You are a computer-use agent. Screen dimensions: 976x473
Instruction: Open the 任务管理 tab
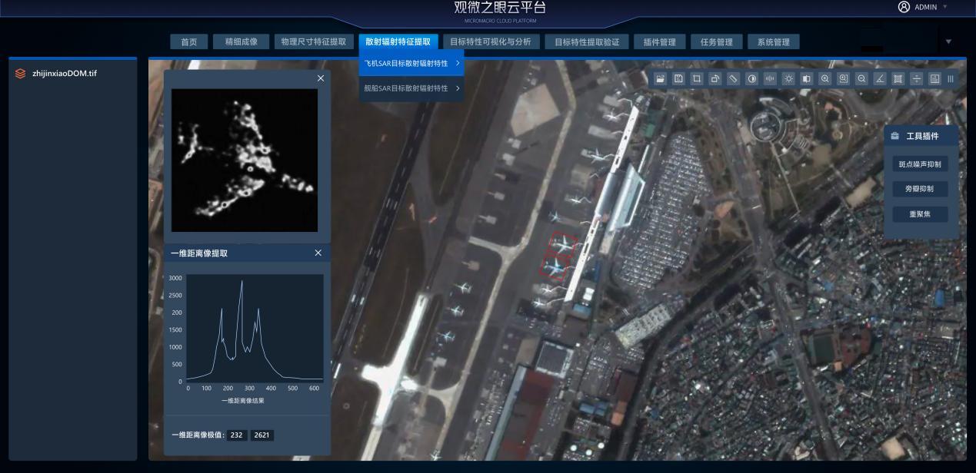717,42
